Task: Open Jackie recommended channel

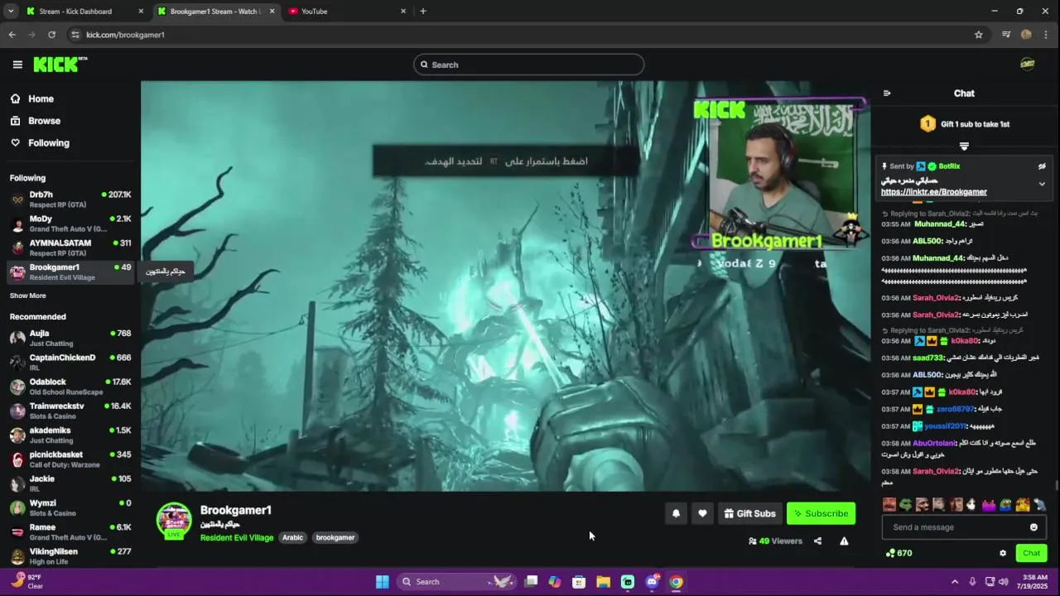Action: 70,483
